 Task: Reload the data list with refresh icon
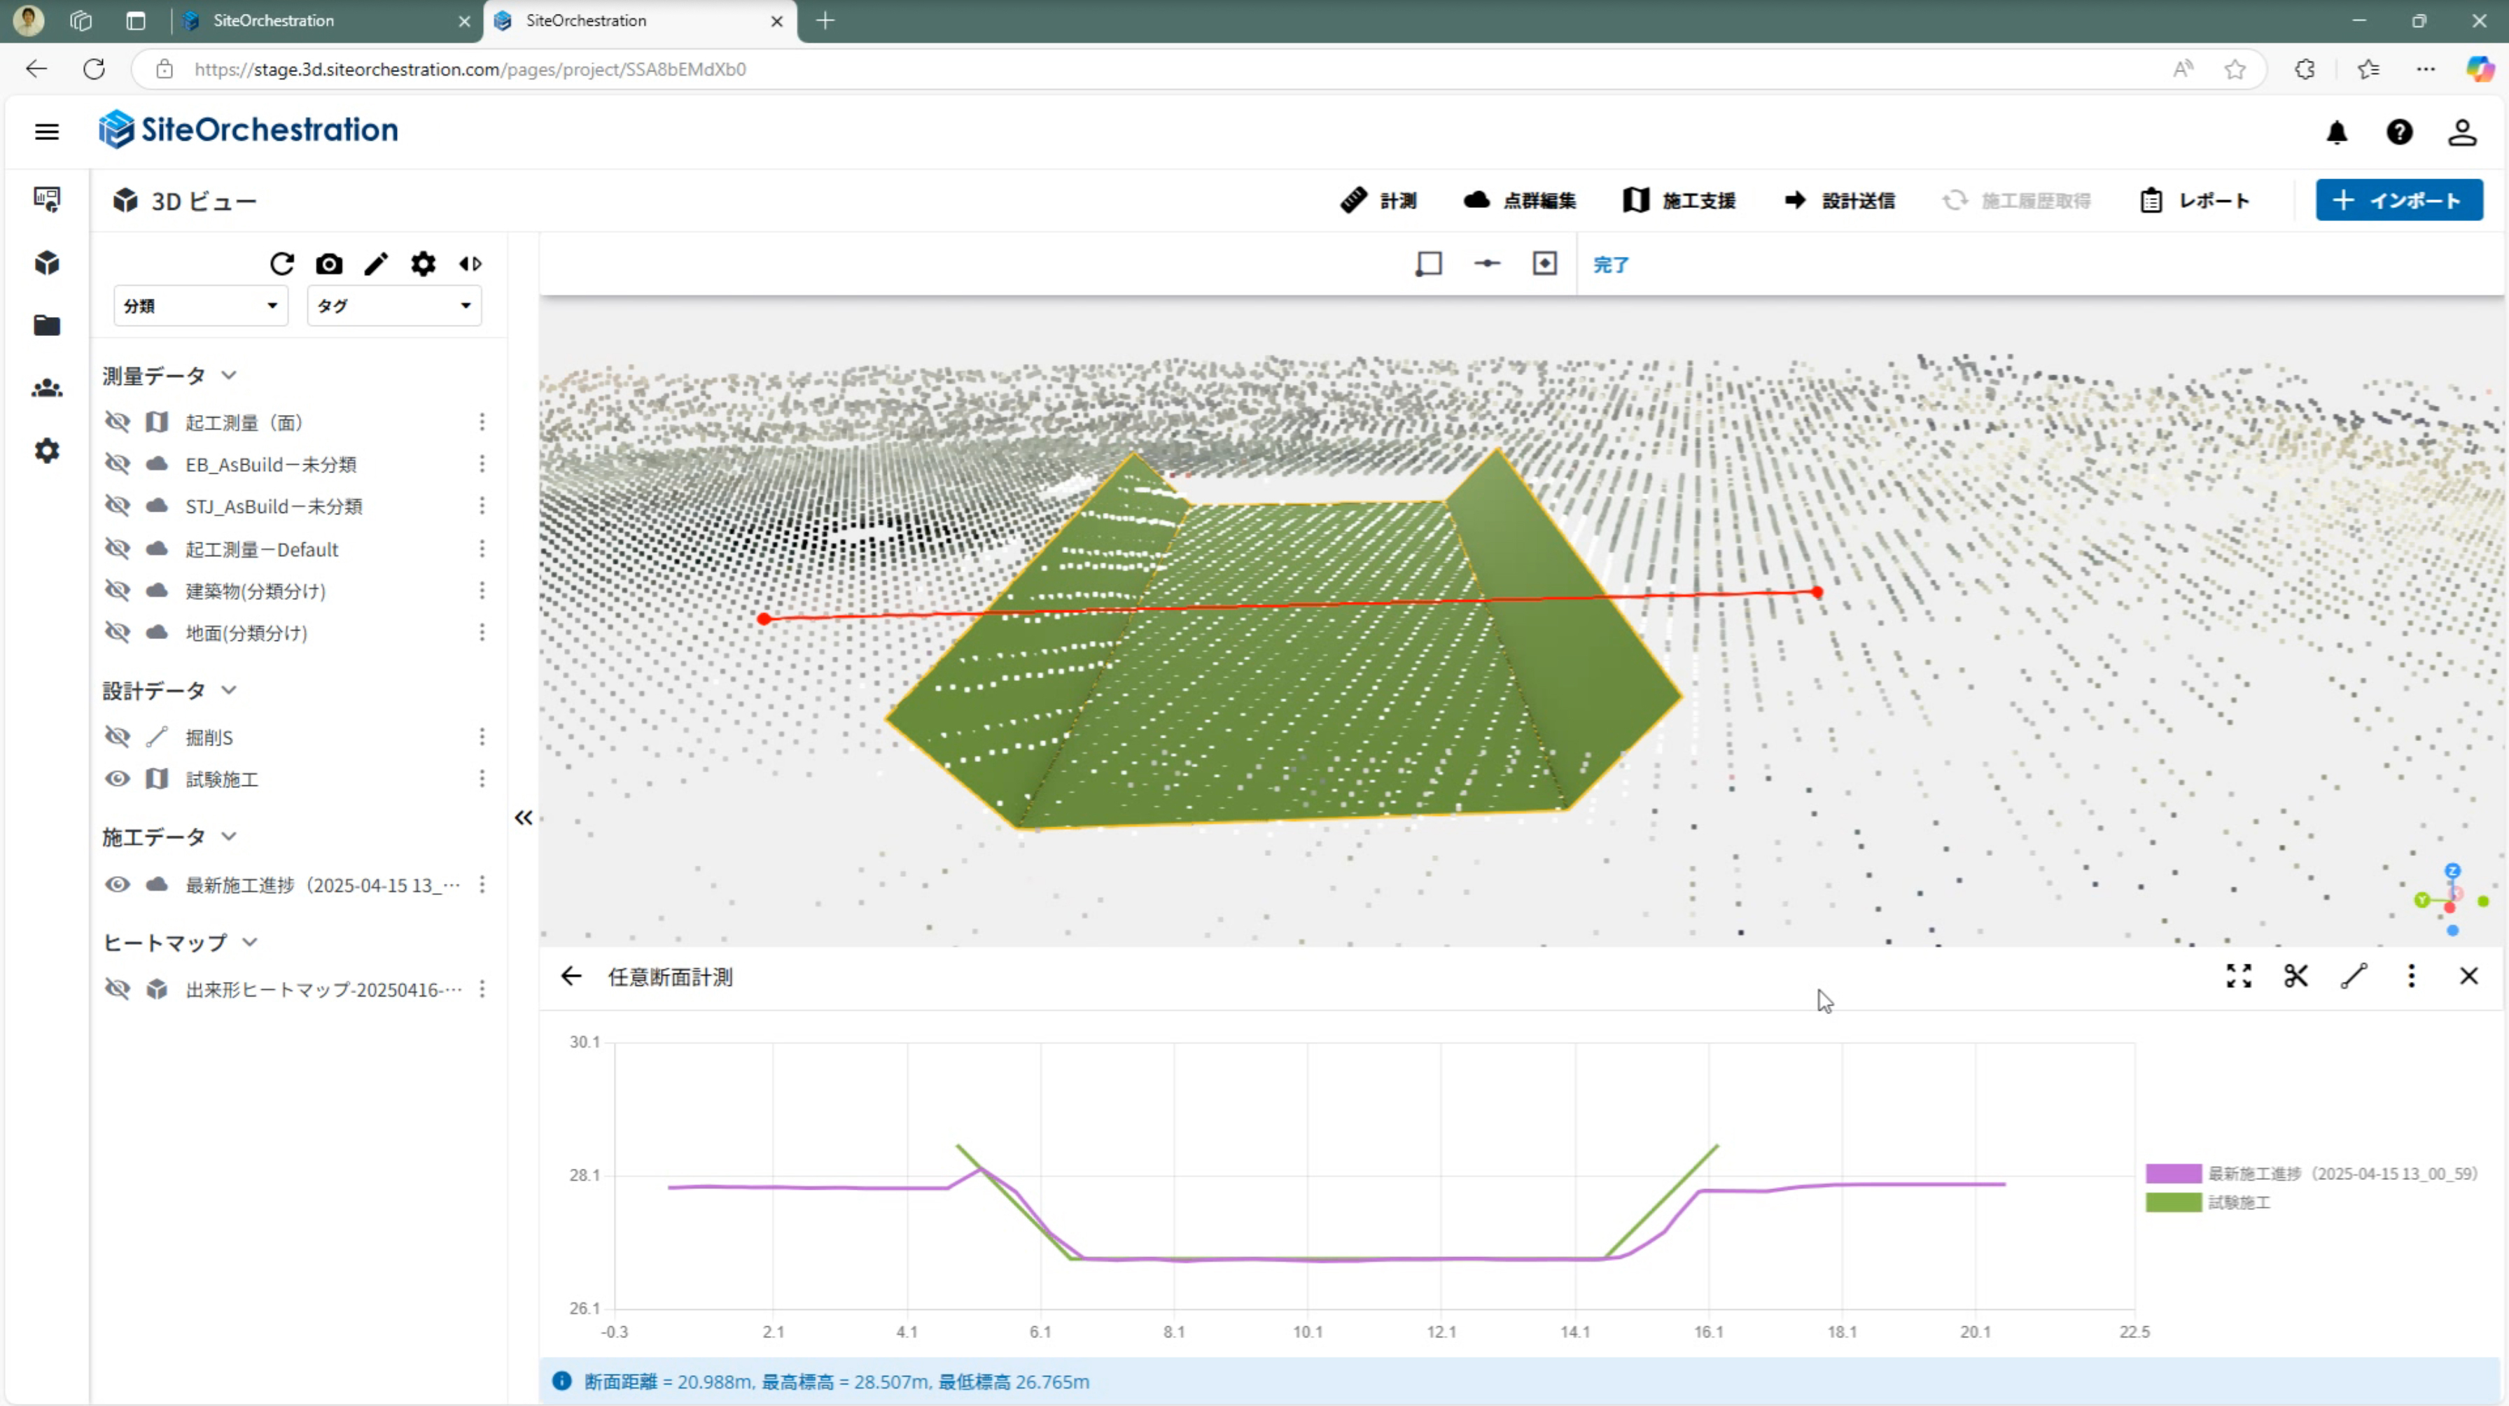tap(281, 264)
